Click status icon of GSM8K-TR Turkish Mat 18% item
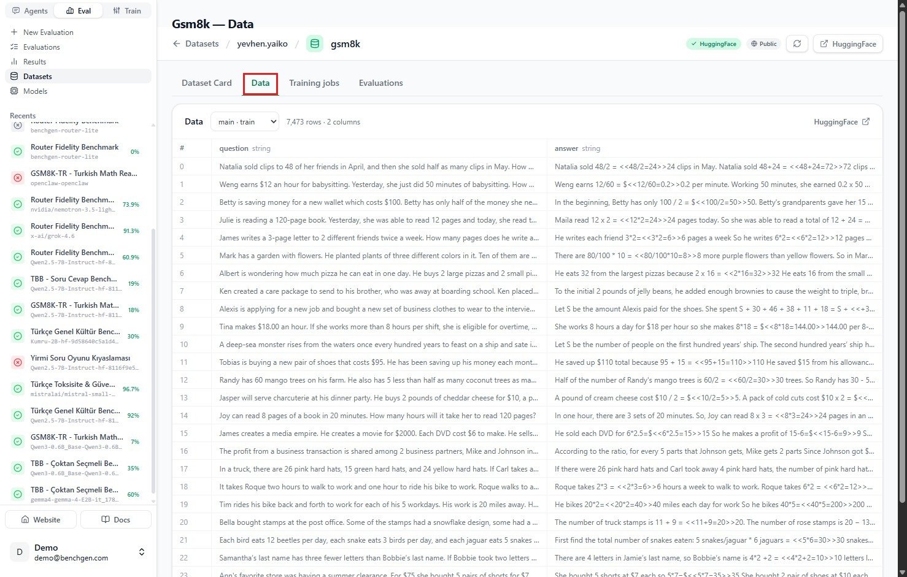 tap(18, 310)
